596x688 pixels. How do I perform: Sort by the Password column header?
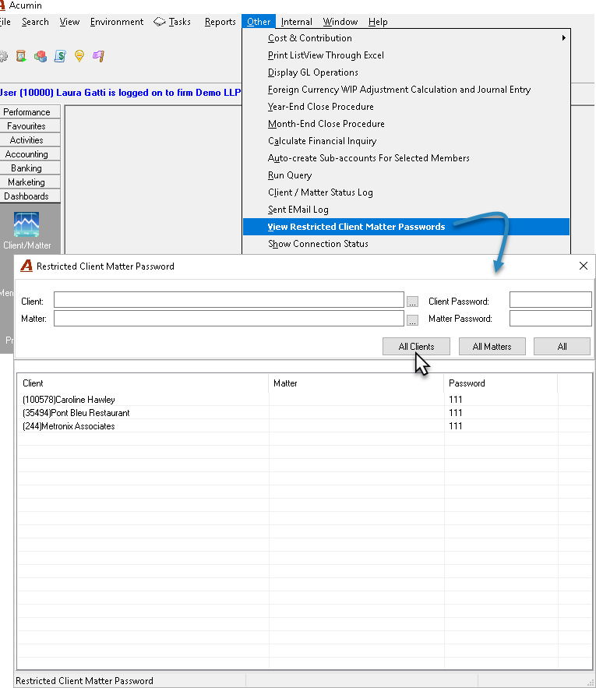[x=501, y=383]
